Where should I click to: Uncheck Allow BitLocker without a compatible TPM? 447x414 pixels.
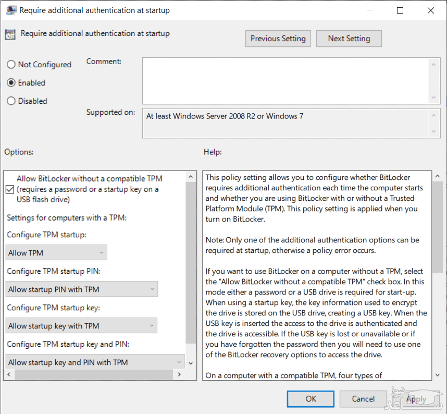10,189
